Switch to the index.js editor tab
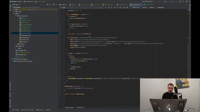200x112 pixels. [x=62, y=5]
